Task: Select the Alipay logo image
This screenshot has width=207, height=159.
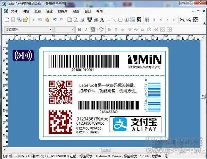Action: (x=135, y=124)
